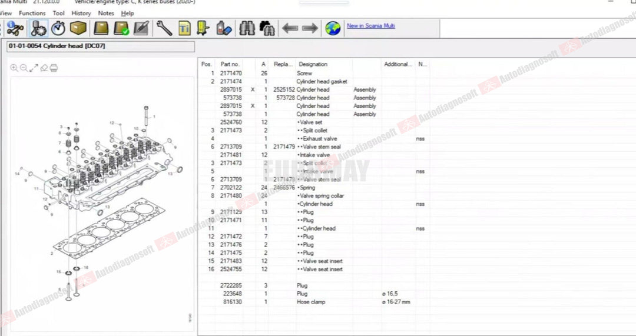Open the chassis information icon in toolbar
This screenshot has height=336, width=636.
(15, 28)
